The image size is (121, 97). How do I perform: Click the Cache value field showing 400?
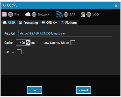pyautogui.click(x=21, y=43)
